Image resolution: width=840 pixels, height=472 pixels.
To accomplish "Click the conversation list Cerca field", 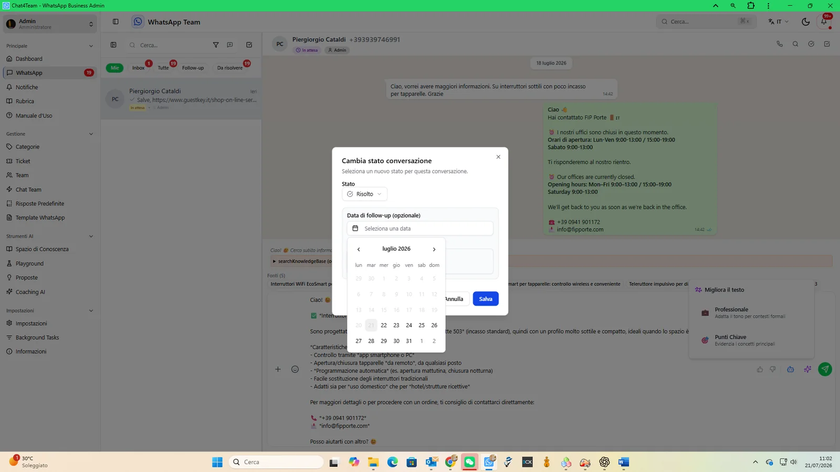I will click(x=168, y=45).
